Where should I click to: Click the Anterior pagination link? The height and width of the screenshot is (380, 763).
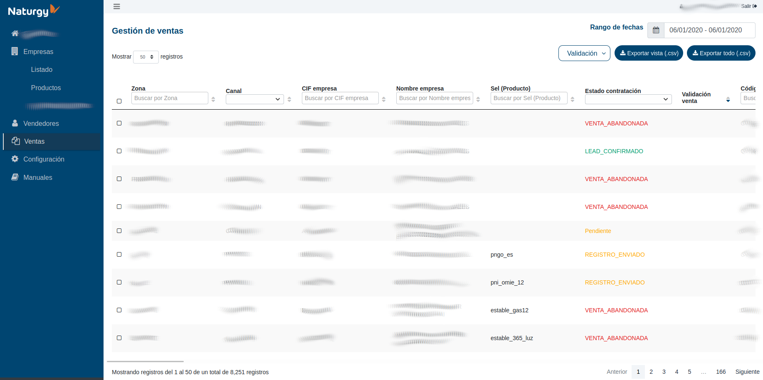617,372
